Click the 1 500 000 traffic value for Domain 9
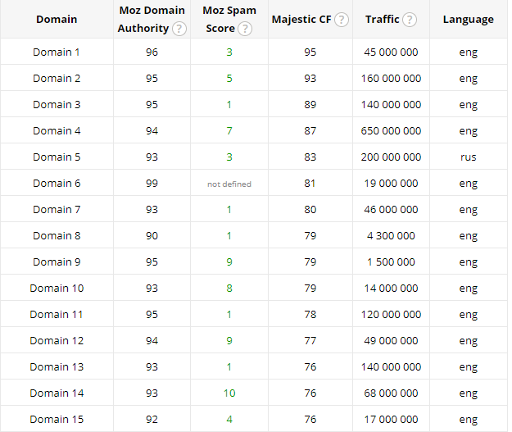This screenshot has width=512, height=432. coord(391,261)
